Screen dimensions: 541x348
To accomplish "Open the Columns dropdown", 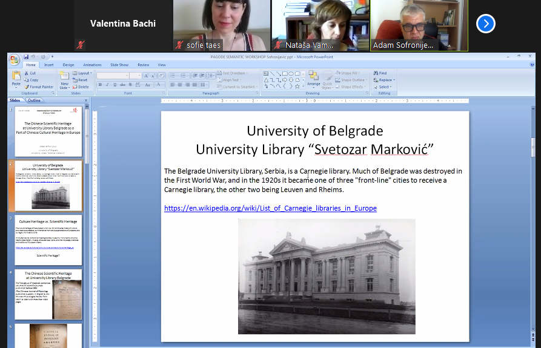I will click(x=204, y=84).
